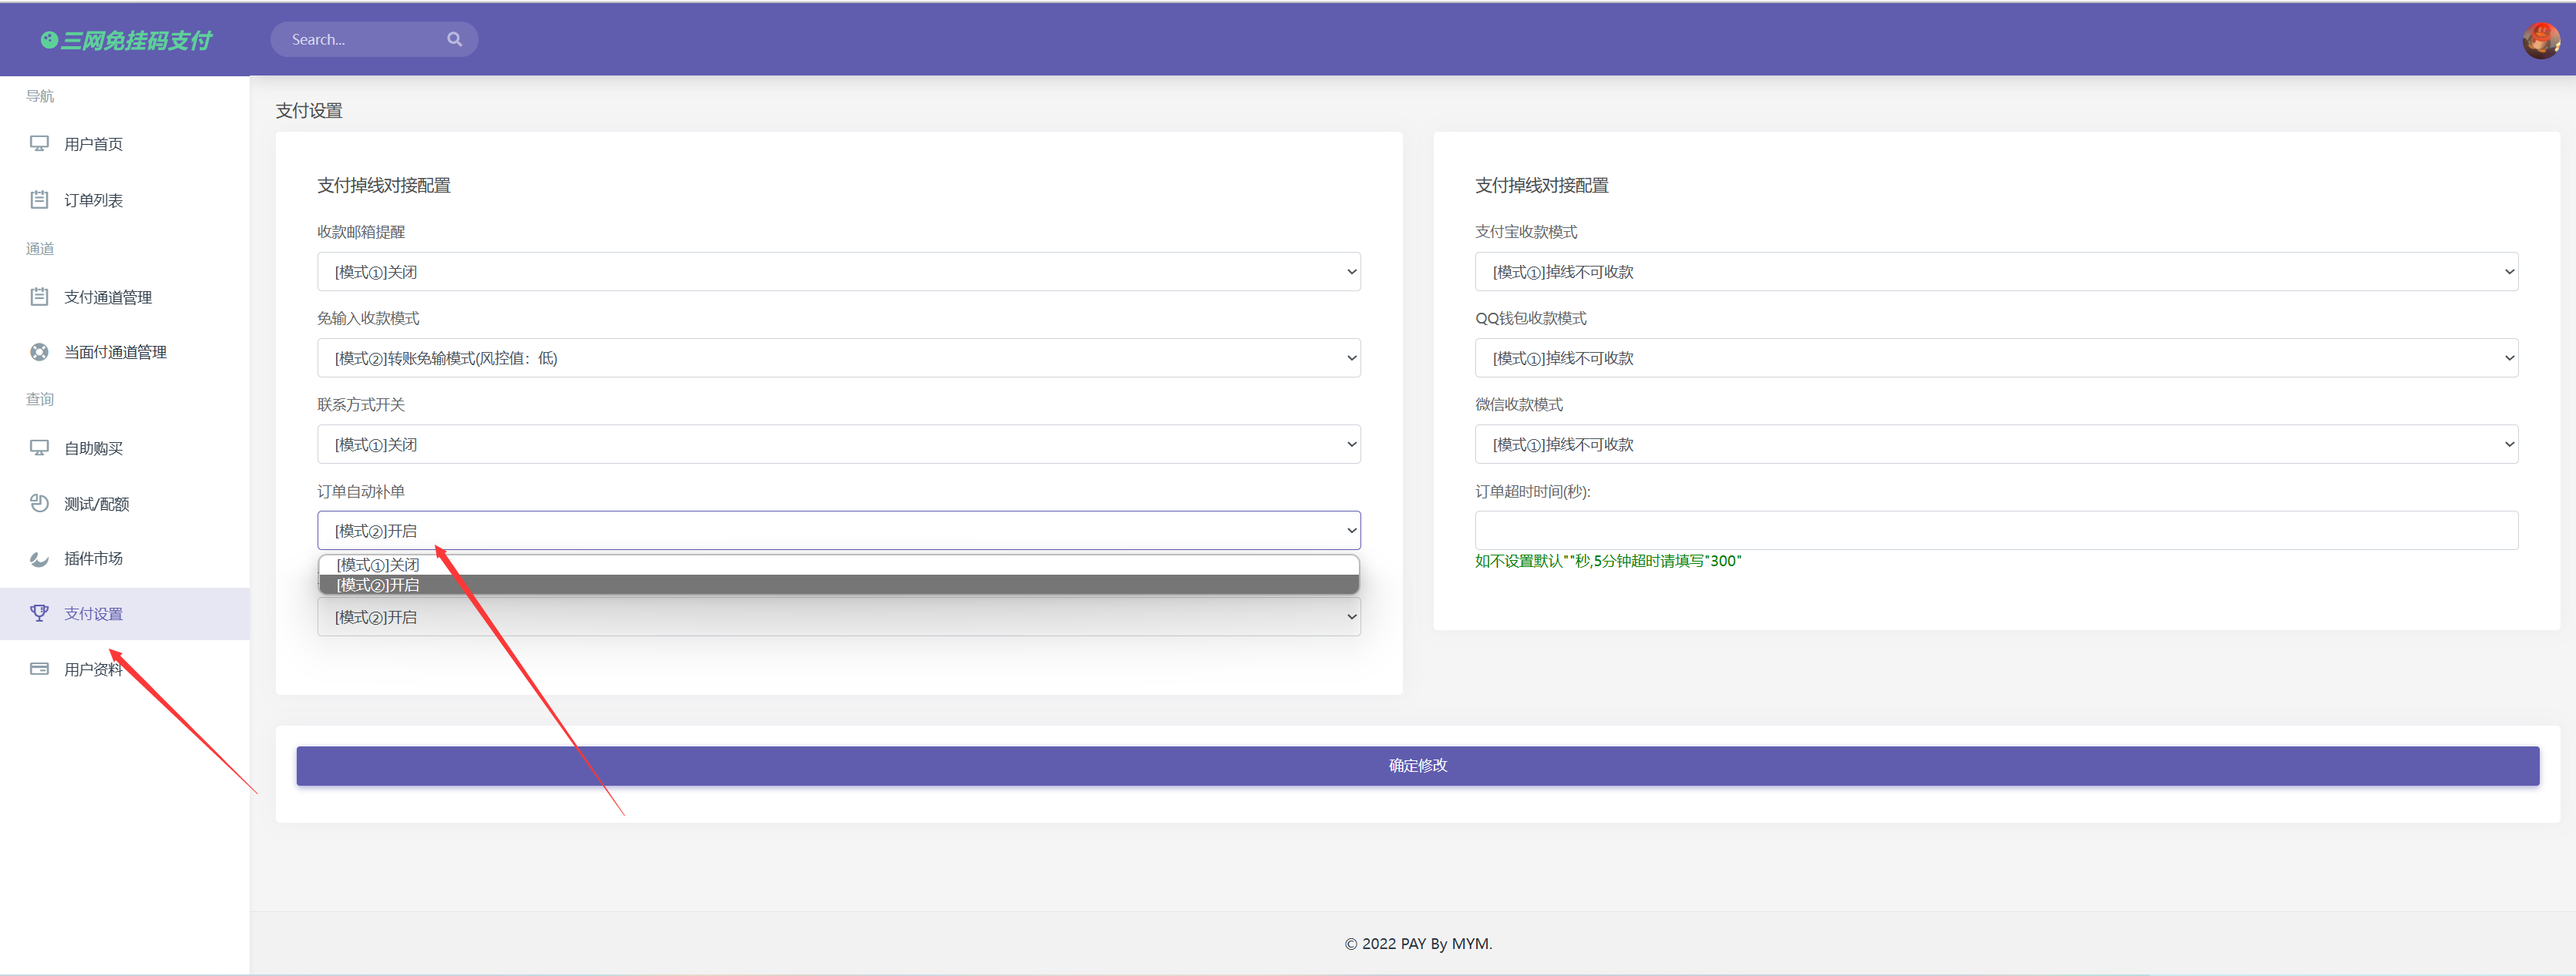This screenshot has height=976, width=2576.
Task: Click the 插件市场 sidebar icon
Action: pos(39,558)
